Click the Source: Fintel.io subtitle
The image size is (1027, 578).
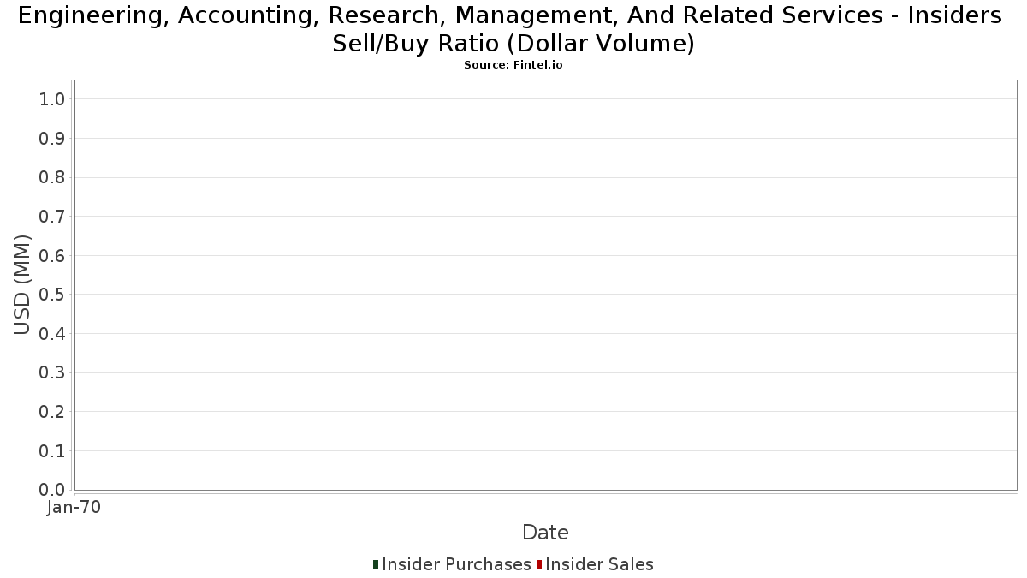tap(513, 65)
